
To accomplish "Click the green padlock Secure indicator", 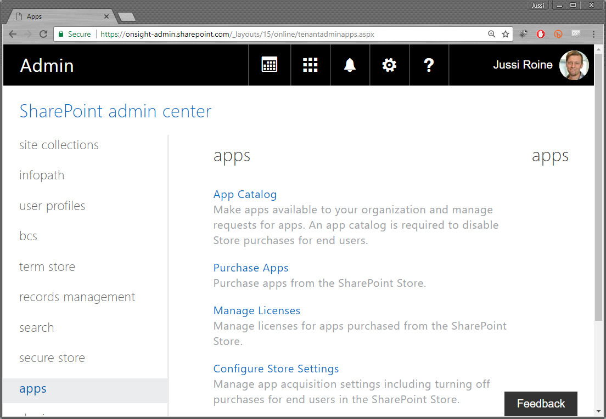I will pyautogui.click(x=75, y=34).
